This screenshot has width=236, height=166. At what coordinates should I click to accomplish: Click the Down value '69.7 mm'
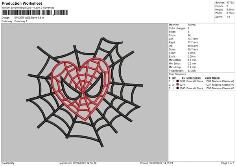point(193,49)
